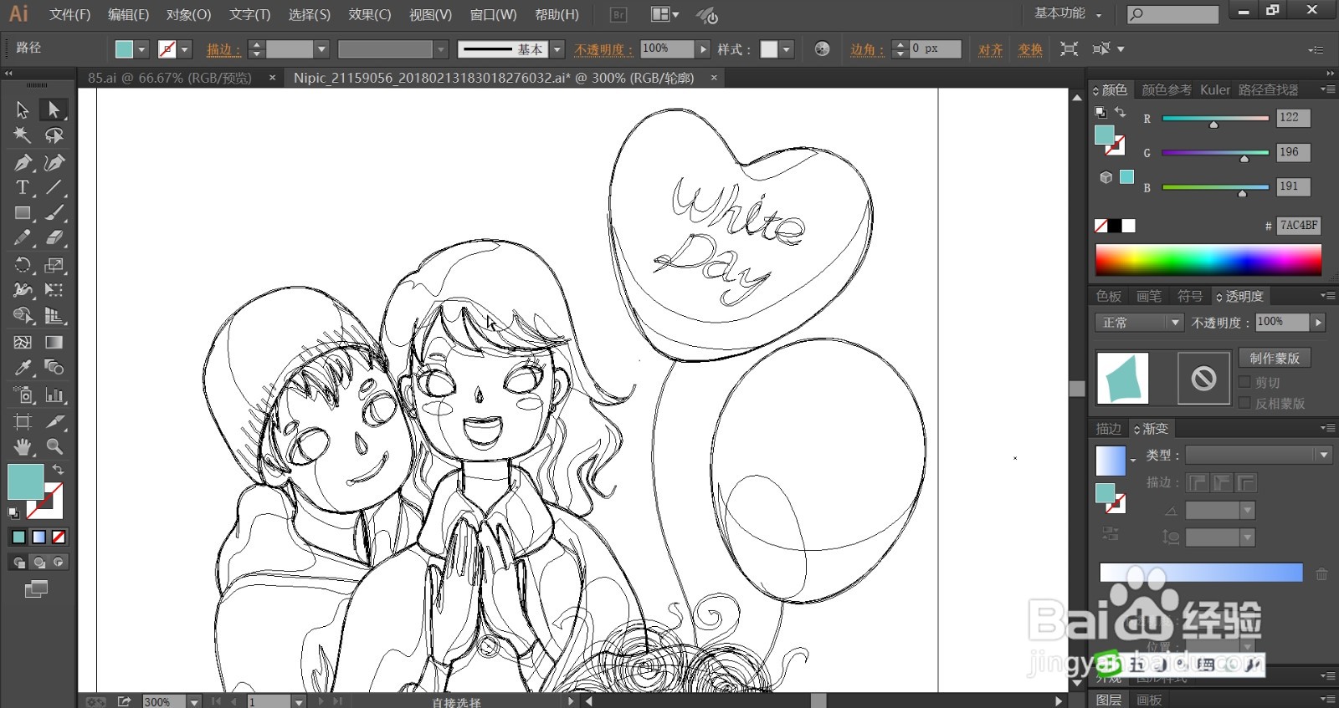Choose the Rotate tool
This screenshot has height=708, width=1339.
23,266
